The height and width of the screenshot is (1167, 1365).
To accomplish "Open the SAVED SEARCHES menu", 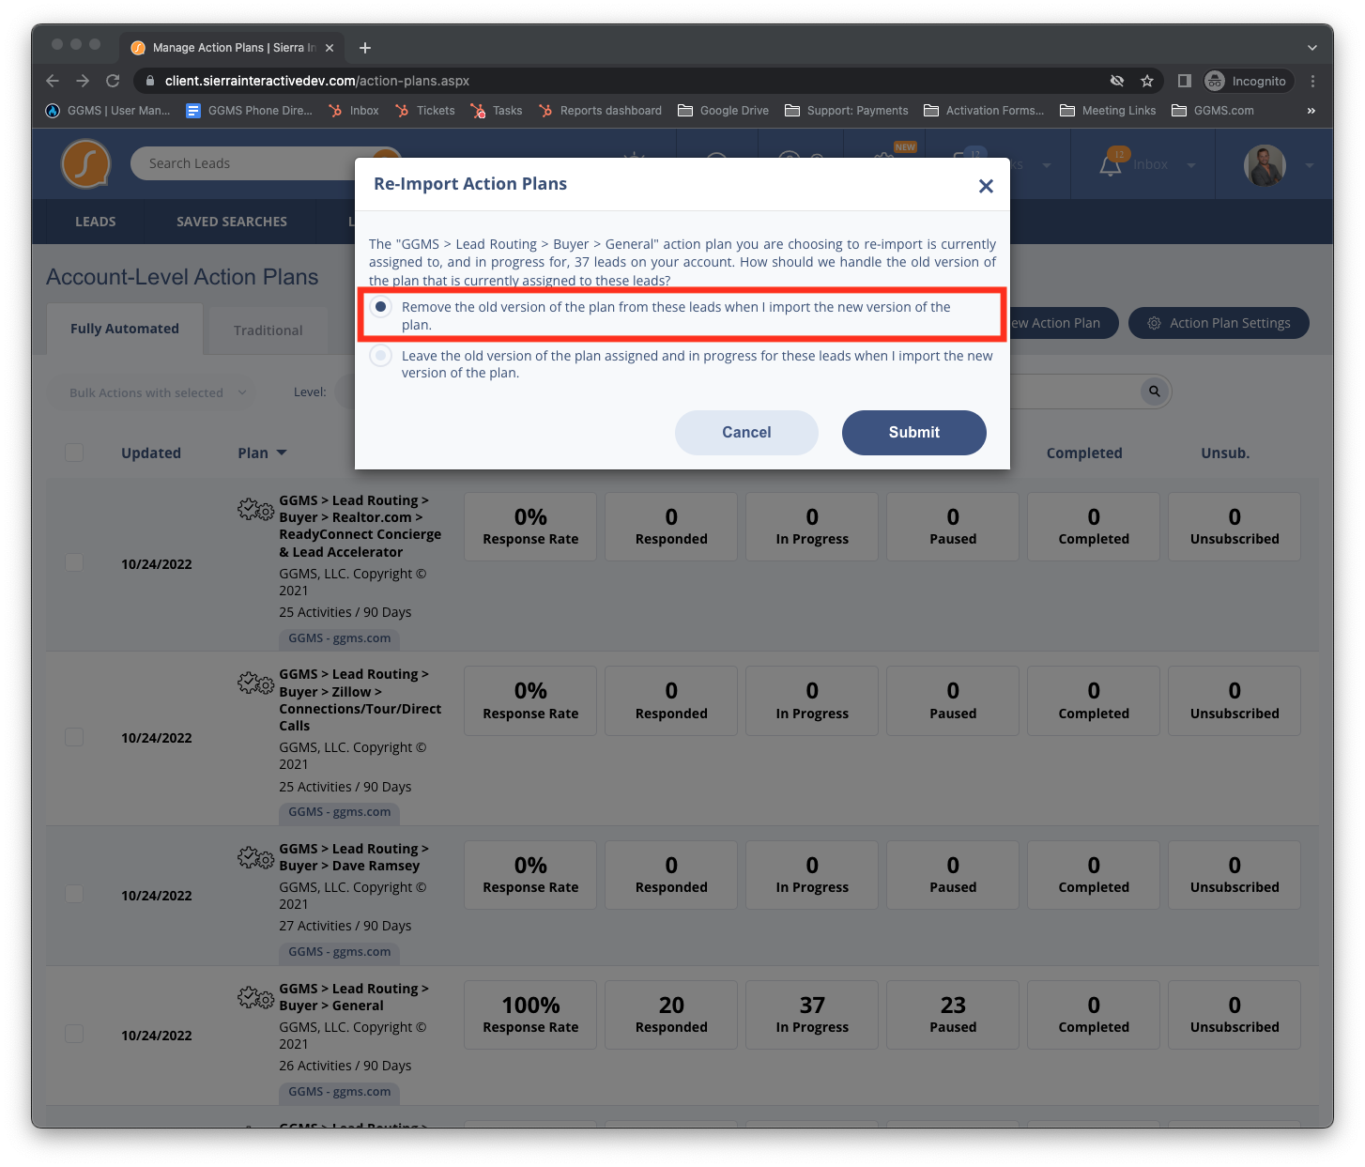I will click(232, 222).
